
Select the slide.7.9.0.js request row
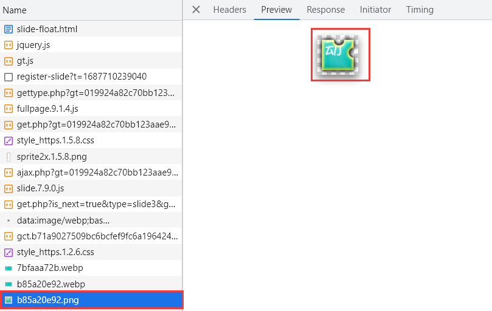pos(40,188)
